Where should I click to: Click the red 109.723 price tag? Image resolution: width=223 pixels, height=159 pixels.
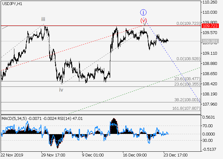point(210,26)
